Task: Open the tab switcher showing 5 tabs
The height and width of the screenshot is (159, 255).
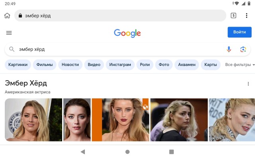Action: tap(233, 16)
